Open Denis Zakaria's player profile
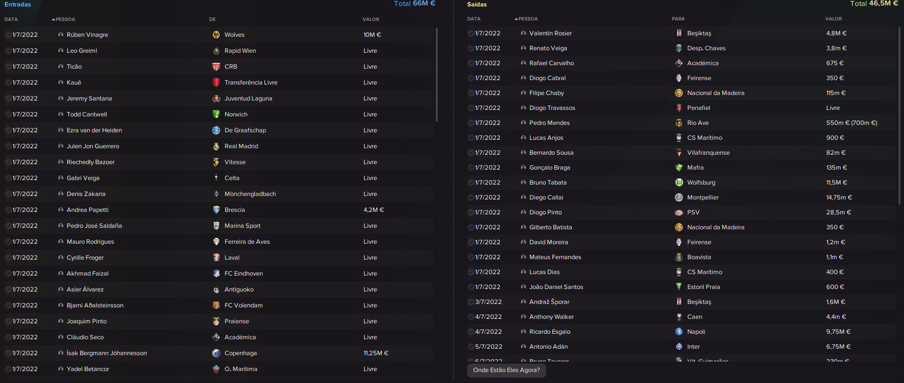The height and width of the screenshot is (383, 904). point(86,194)
